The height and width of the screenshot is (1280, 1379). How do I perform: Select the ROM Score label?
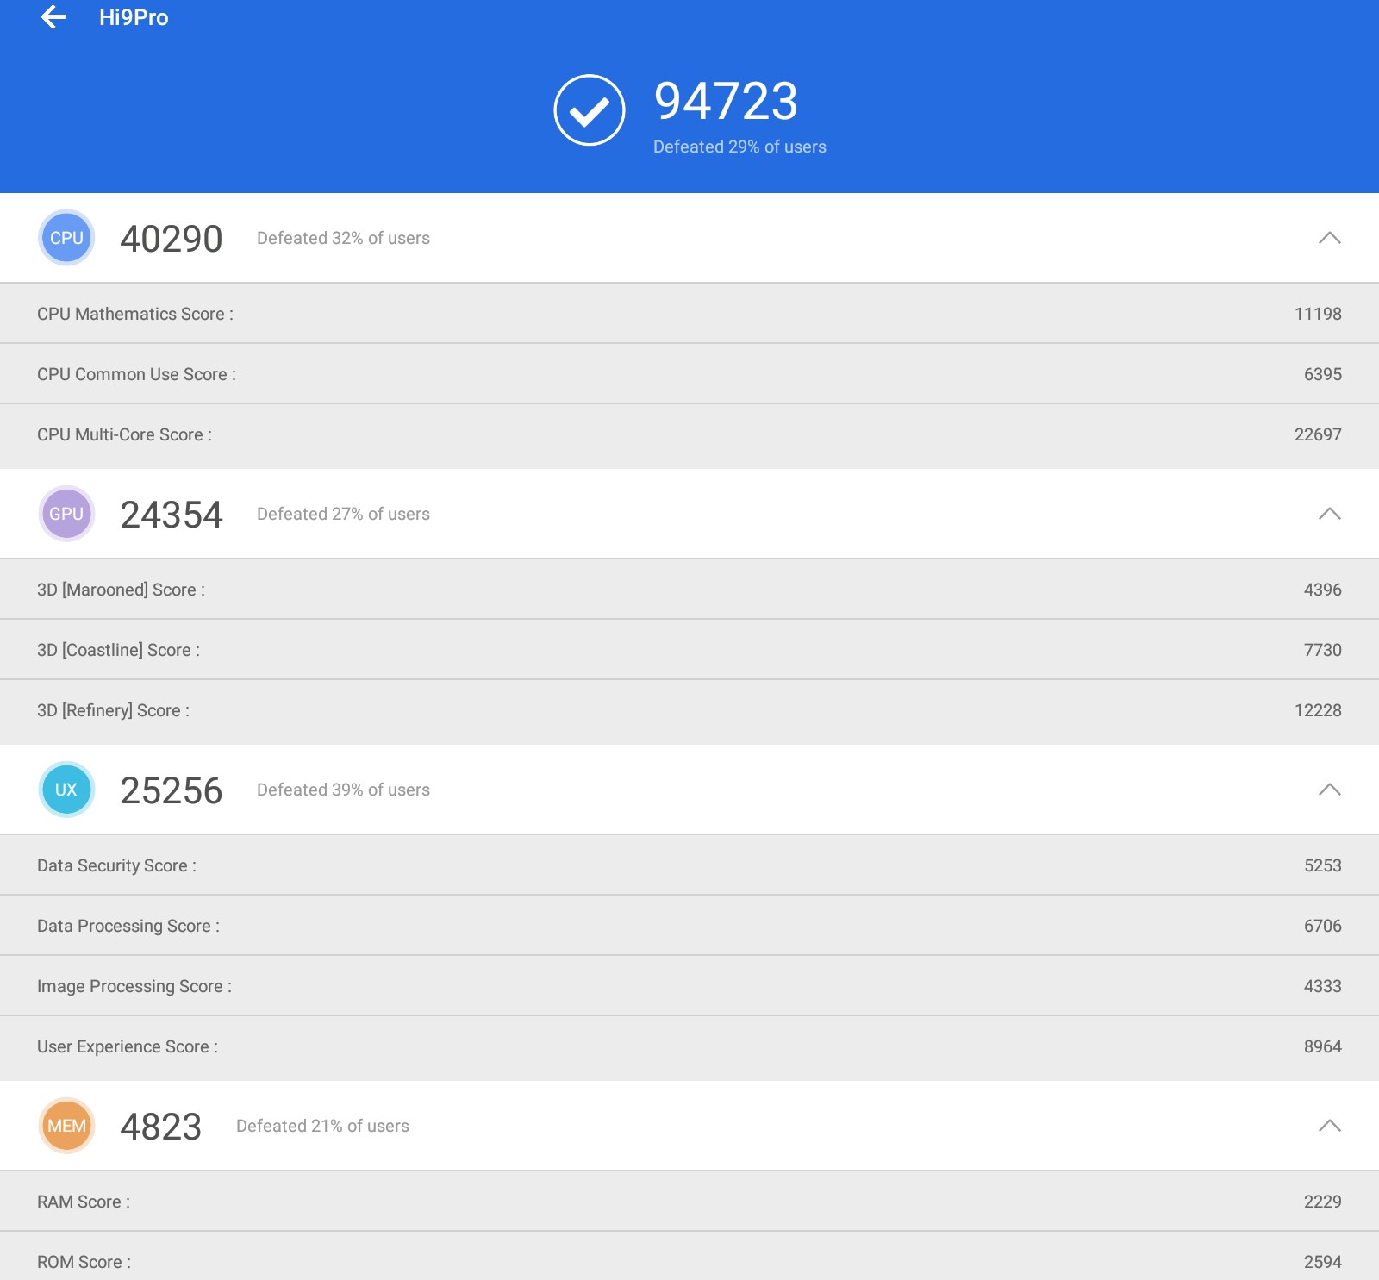(x=84, y=1262)
